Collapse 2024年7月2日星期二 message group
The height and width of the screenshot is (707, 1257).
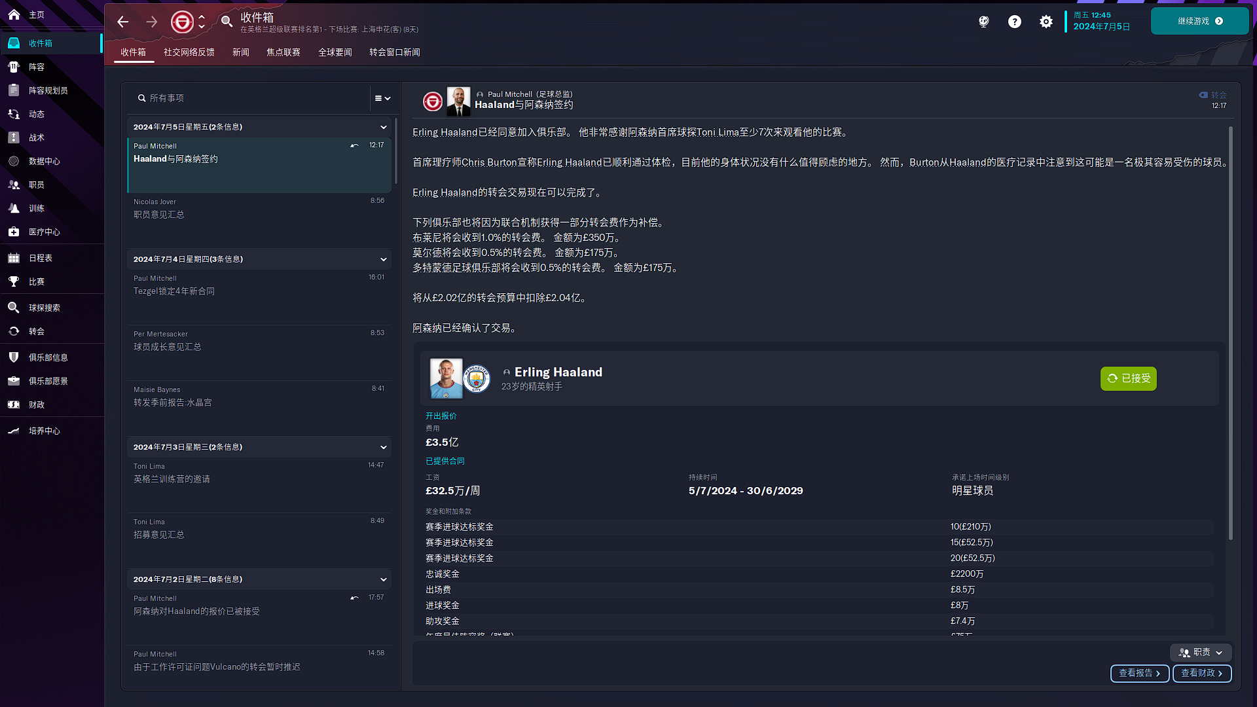tap(384, 579)
